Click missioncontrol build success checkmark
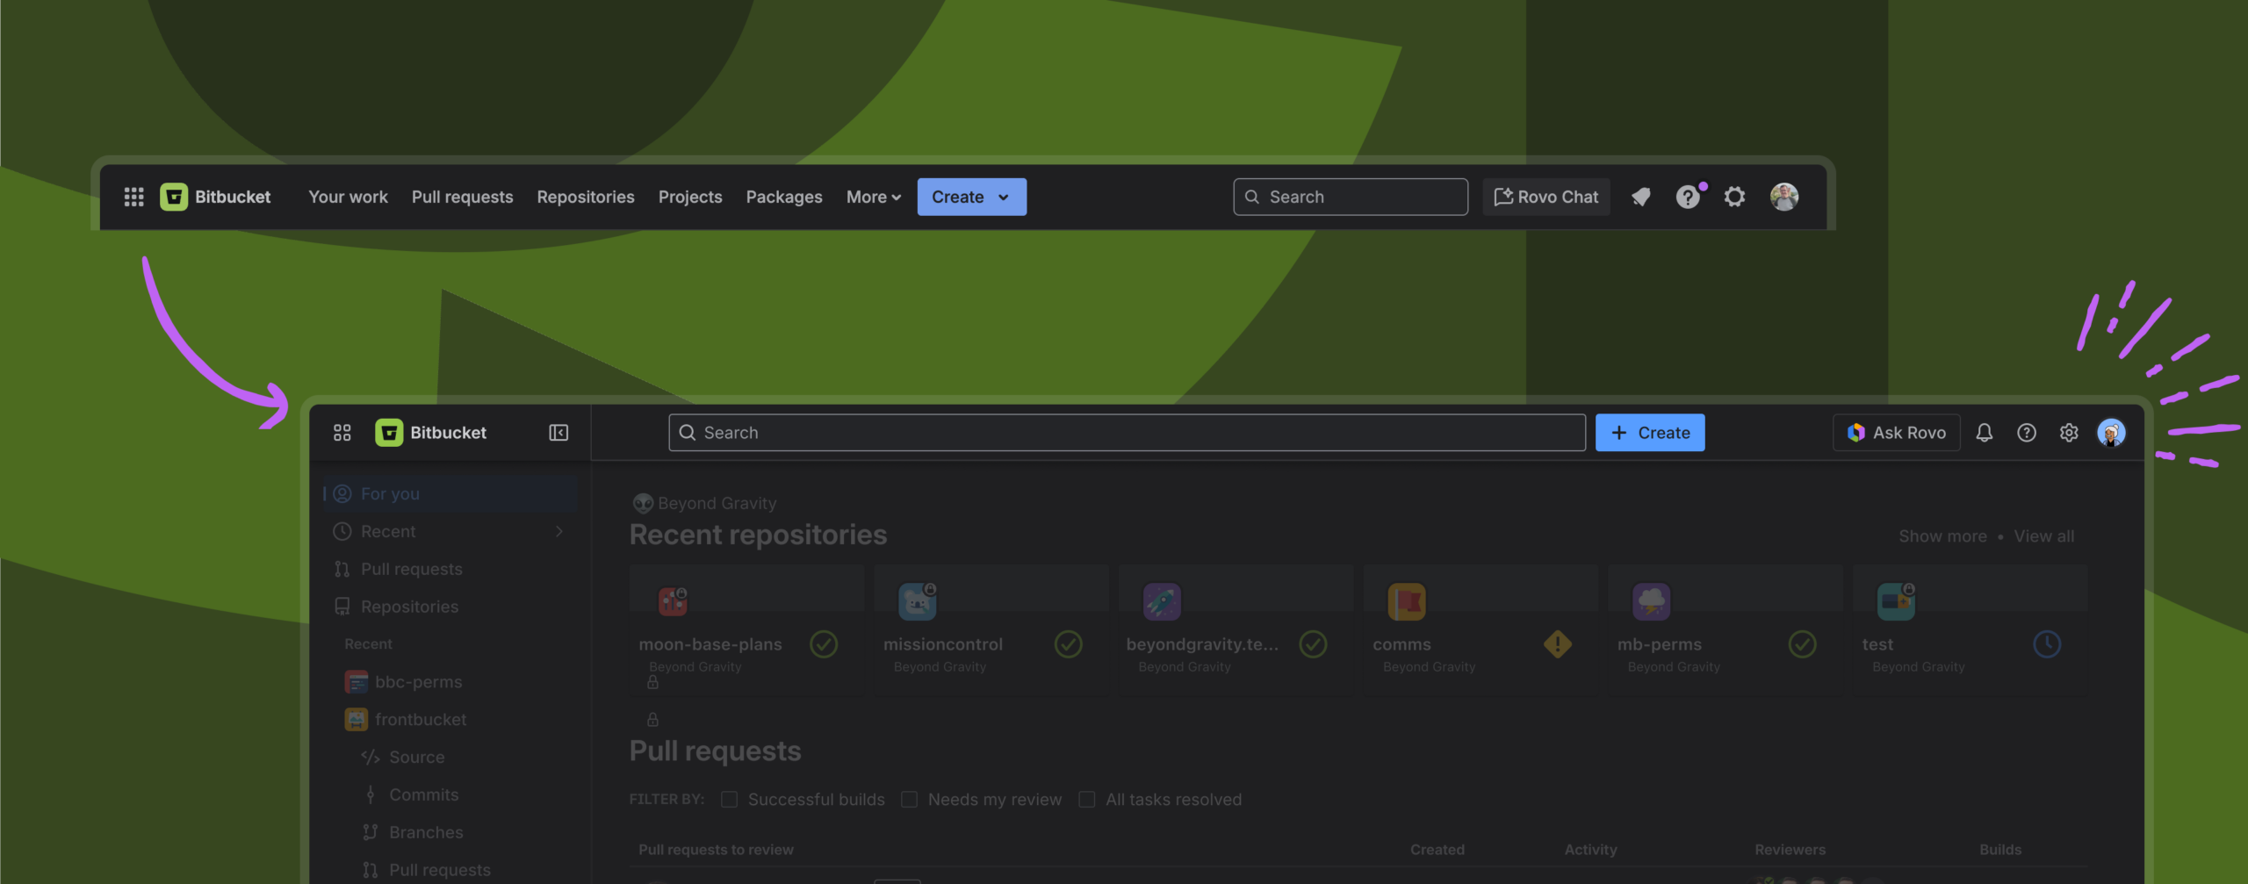Image resolution: width=2248 pixels, height=884 pixels. (x=1068, y=644)
